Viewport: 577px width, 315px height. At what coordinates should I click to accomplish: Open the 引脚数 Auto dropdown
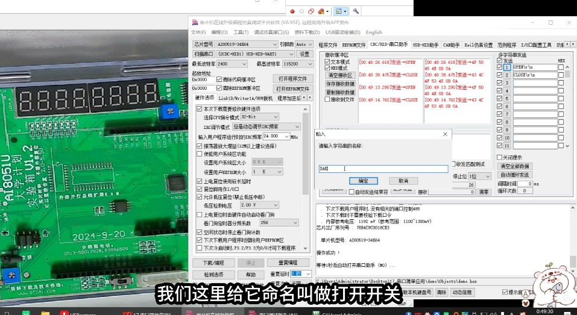click(x=304, y=44)
